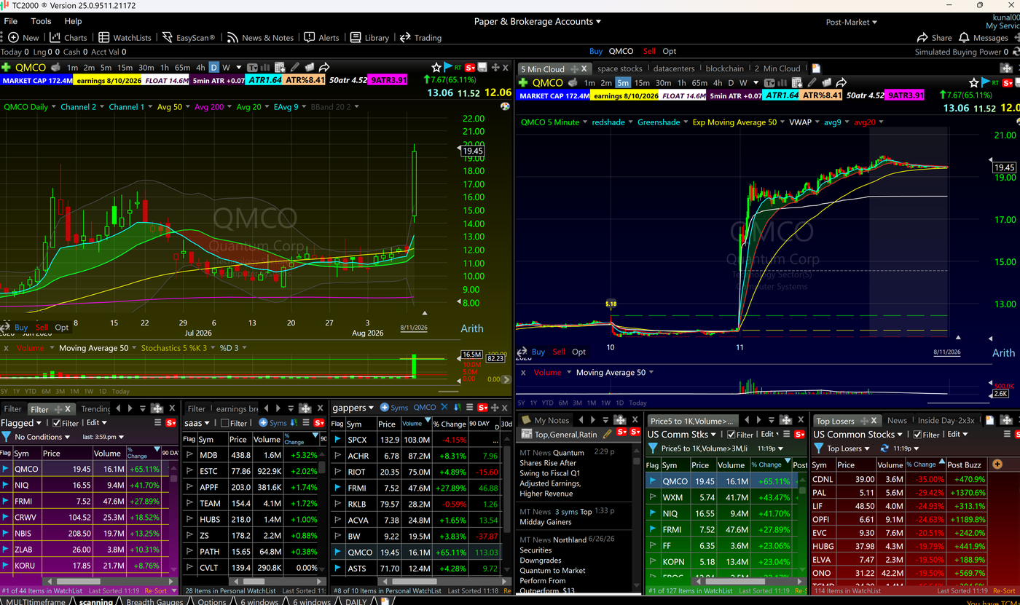1020x605 pixels.
Task: Click the new tab page icon after 2 Min Cloud
Action: (816, 68)
